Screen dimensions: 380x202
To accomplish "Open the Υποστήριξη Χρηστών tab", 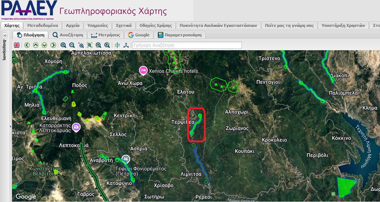I will (x=343, y=25).
